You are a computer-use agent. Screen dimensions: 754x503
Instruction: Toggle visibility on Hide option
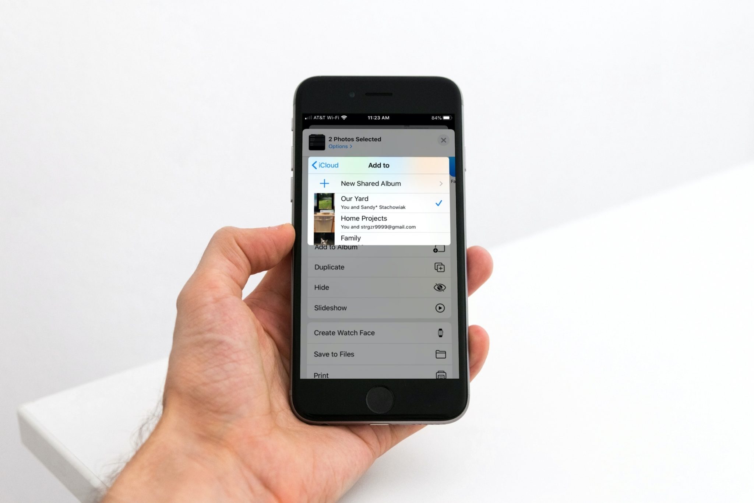[439, 287]
